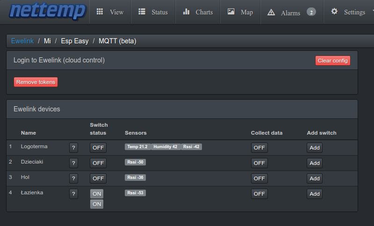374x226 pixels.
Task: Click the Rssi -36 badge
Action: 135,178
